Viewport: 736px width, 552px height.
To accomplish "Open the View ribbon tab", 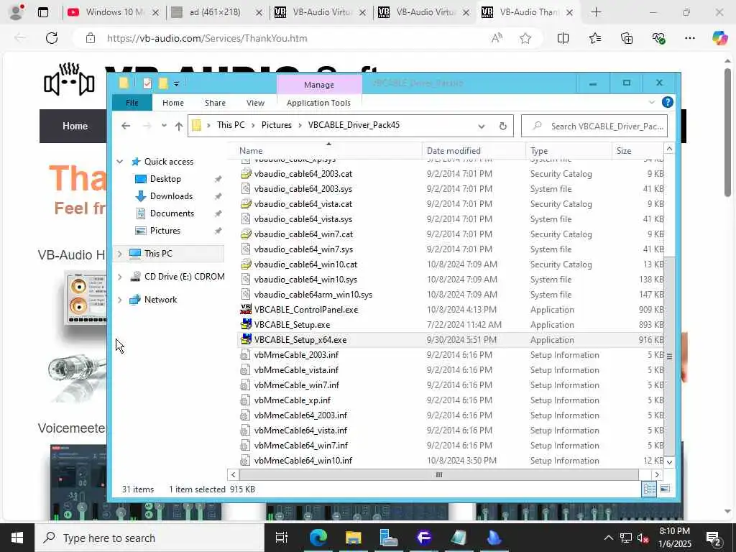I will [255, 103].
